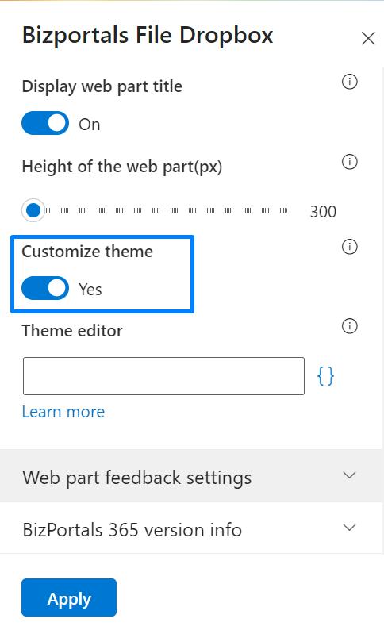Disable the Customize theme toggle
Viewport: 384px width, 634px height.
coord(45,288)
